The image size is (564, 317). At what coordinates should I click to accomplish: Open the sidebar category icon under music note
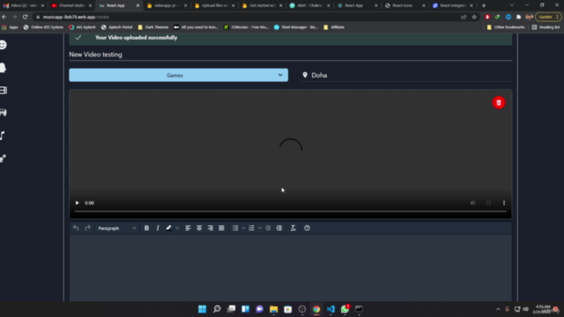click(x=3, y=158)
